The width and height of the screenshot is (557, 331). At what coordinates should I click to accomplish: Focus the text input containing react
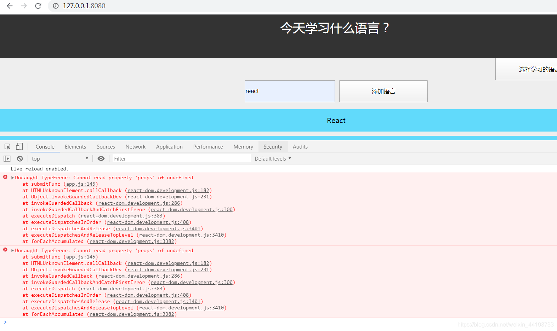coord(290,91)
